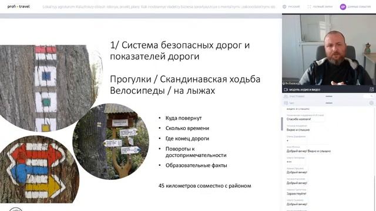376x211 pixels.
Task: Collapse the participants panel via its center handle
Action: (x=329, y=96)
